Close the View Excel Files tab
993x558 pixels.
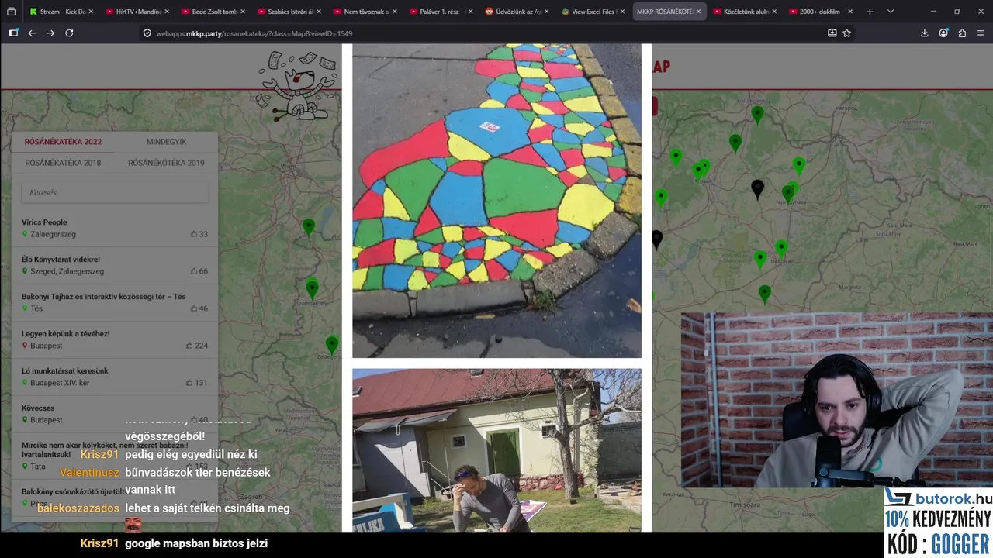[622, 12]
